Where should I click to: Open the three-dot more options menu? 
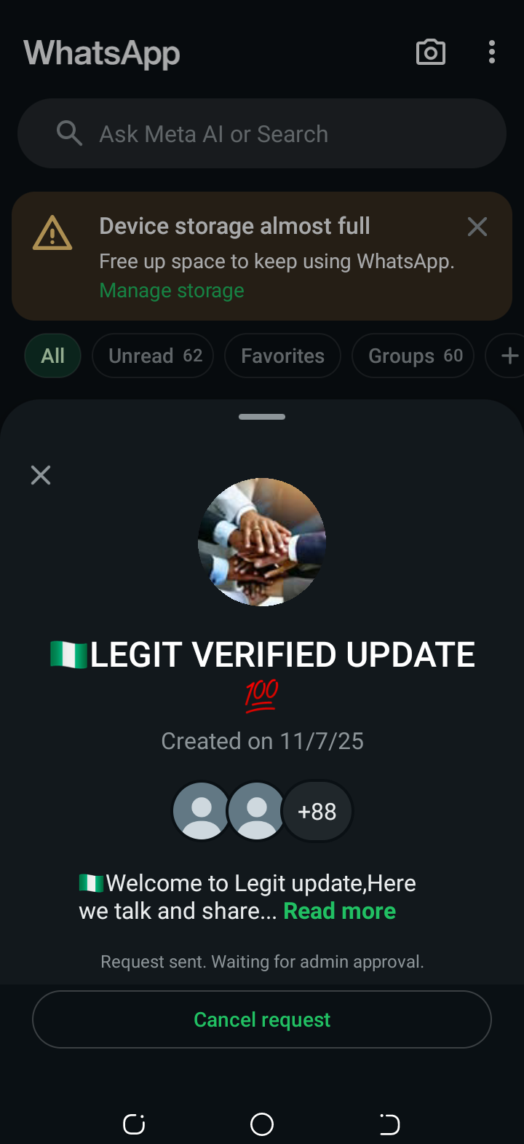coord(492,52)
